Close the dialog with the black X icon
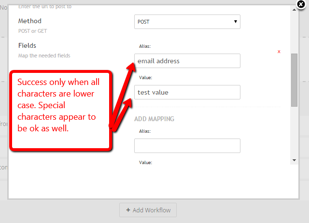The width and height of the screenshot is (309, 223). [301, 4]
